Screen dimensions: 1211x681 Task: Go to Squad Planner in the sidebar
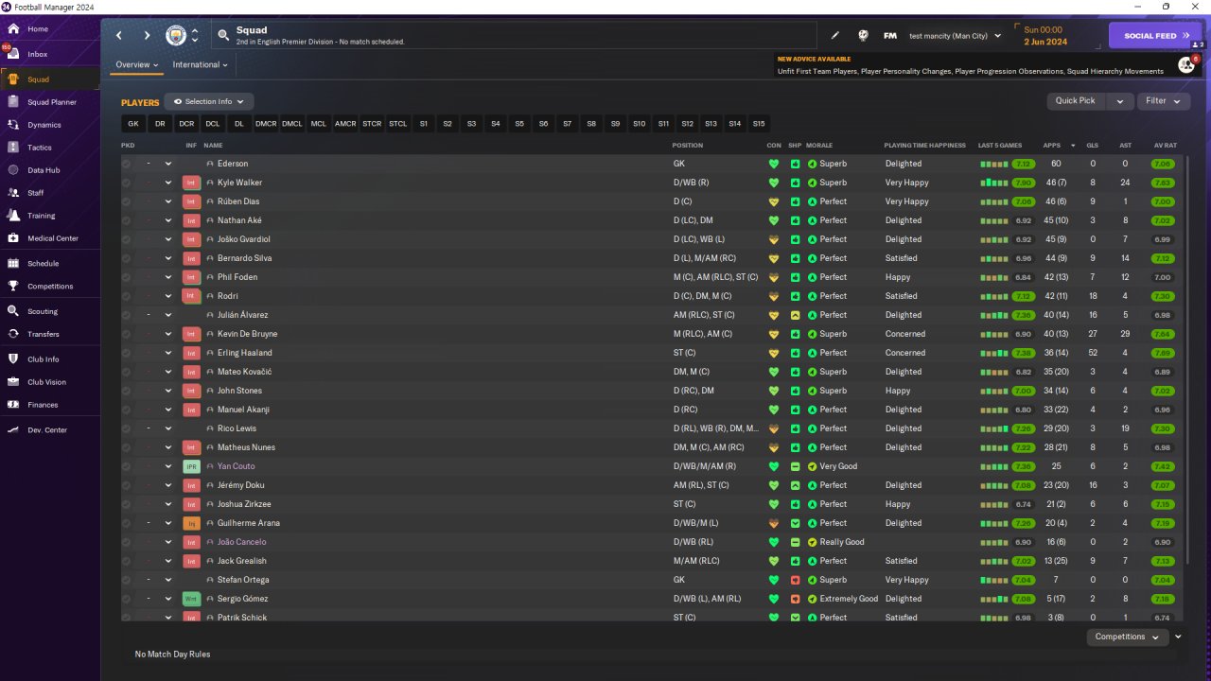(52, 102)
